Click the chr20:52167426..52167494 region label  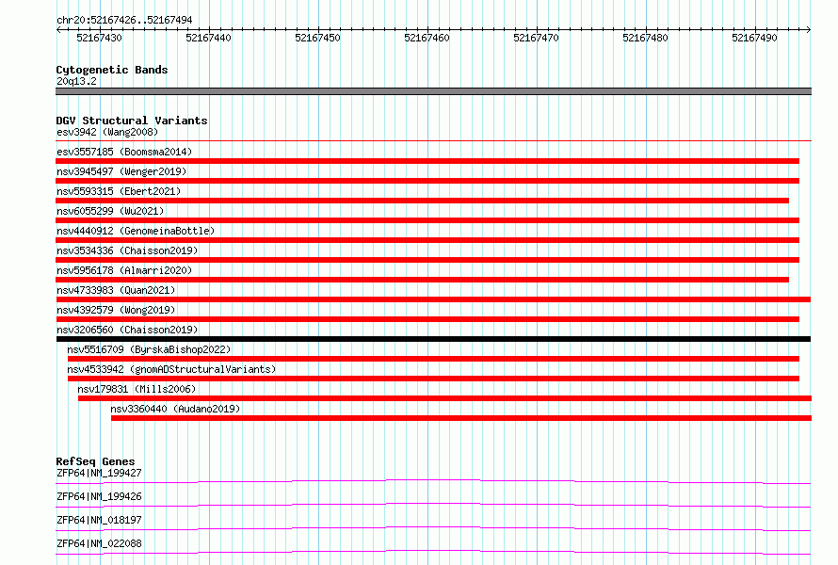124,21
